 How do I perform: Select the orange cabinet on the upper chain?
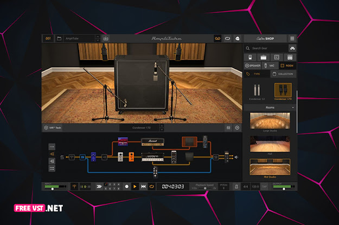pos(189,142)
